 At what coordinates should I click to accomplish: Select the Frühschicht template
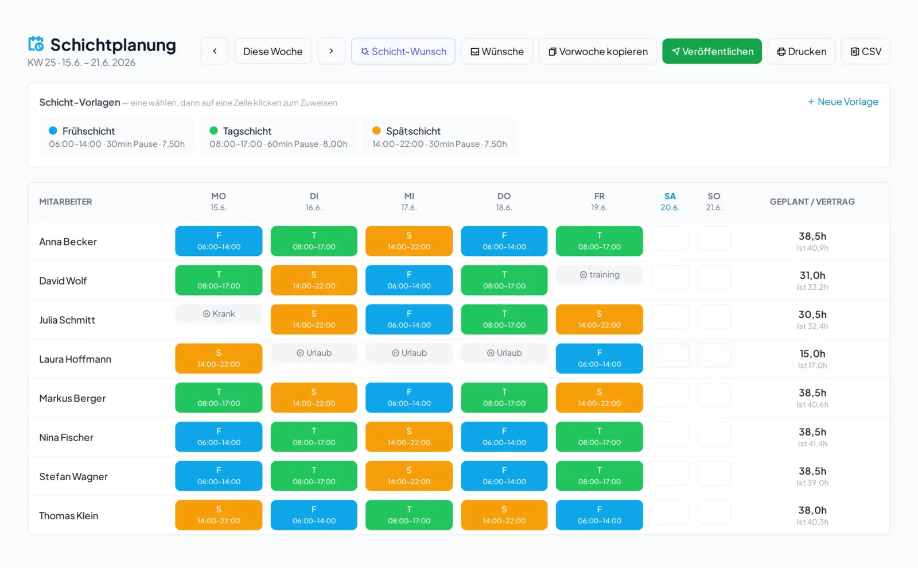pos(117,137)
